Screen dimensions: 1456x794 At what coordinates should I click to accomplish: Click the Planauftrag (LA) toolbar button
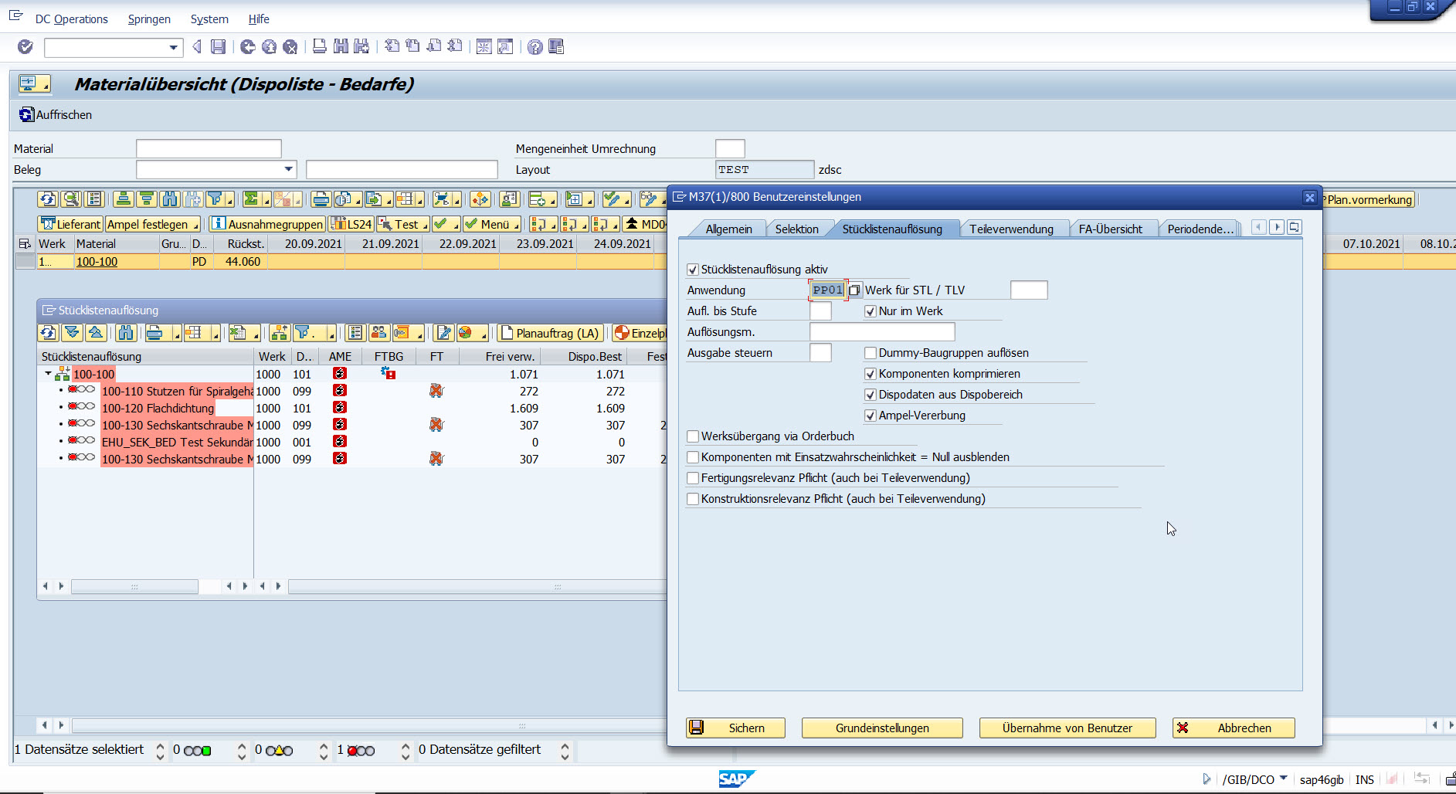[x=550, y=333]
